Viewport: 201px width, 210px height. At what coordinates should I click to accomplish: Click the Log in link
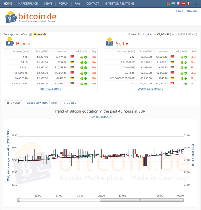pyautogui.click(x=180, y=11)
